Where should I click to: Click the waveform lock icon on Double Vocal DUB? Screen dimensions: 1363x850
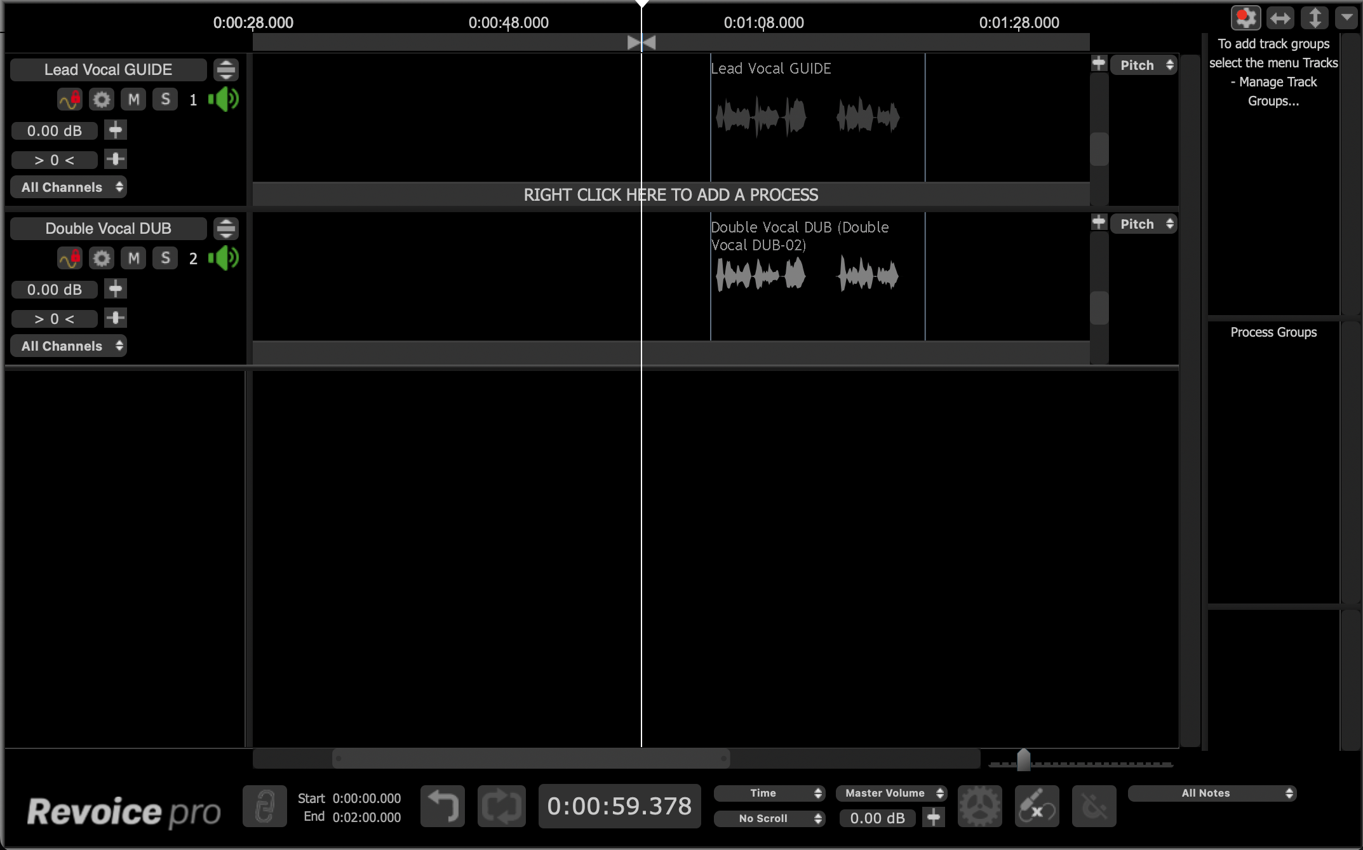coord(69,258)
